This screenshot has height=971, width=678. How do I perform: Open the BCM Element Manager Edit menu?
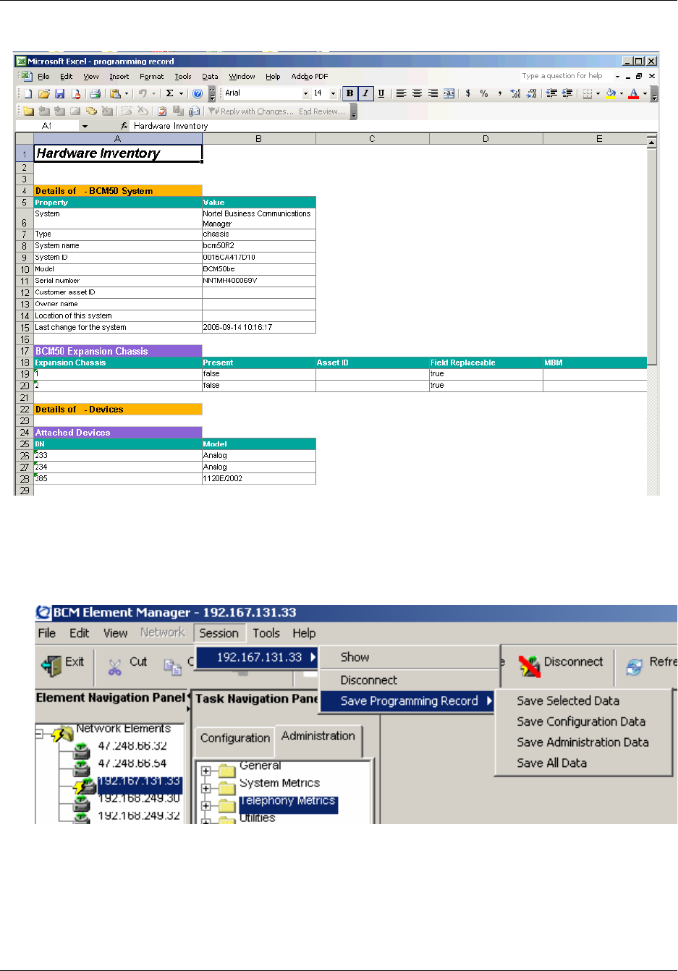[79, 633]
